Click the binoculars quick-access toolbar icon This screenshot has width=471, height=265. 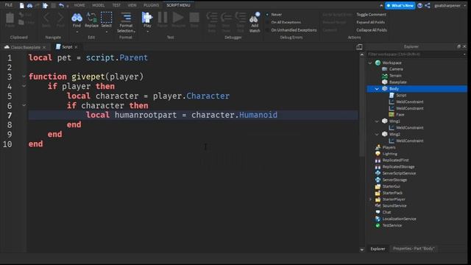point(29,5)
